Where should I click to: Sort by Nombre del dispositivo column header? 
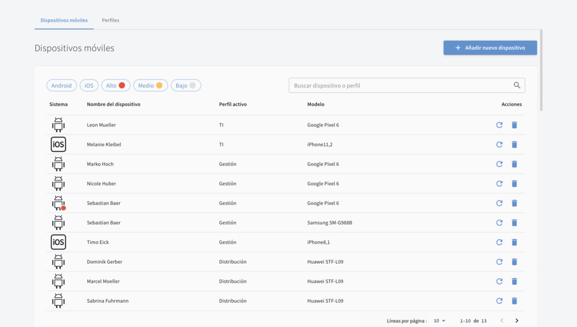coord(114,104)
